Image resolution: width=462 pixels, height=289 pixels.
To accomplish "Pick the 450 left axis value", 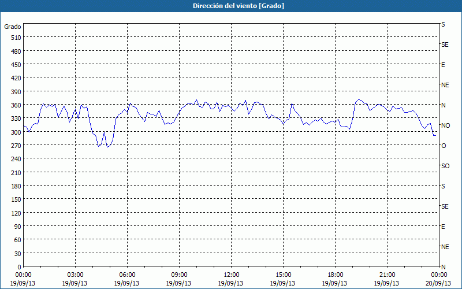I will 17,65.
